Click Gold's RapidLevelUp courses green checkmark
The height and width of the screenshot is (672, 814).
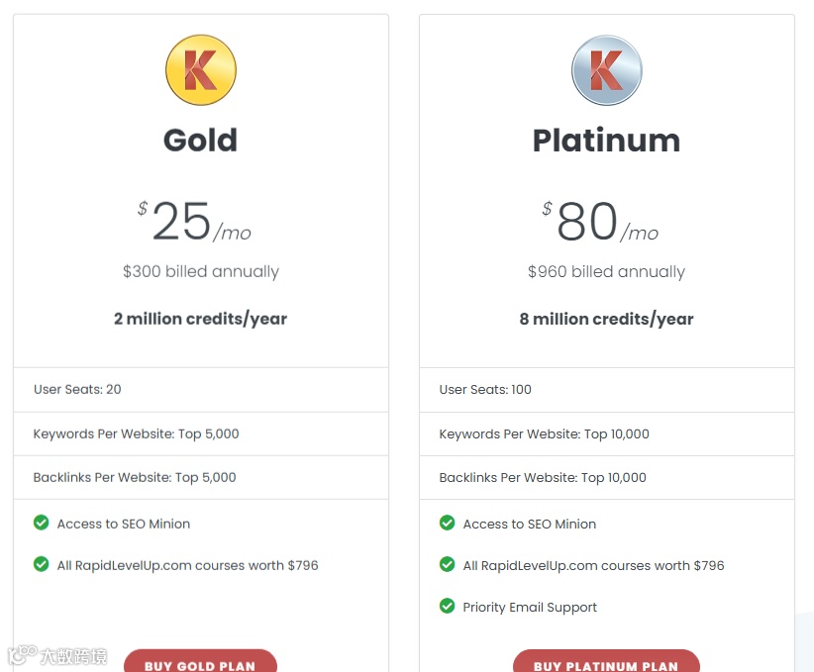42,564
